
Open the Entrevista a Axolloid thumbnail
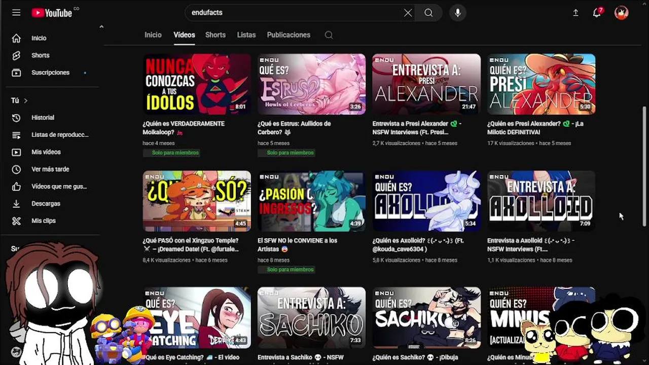tap(542, 201)
